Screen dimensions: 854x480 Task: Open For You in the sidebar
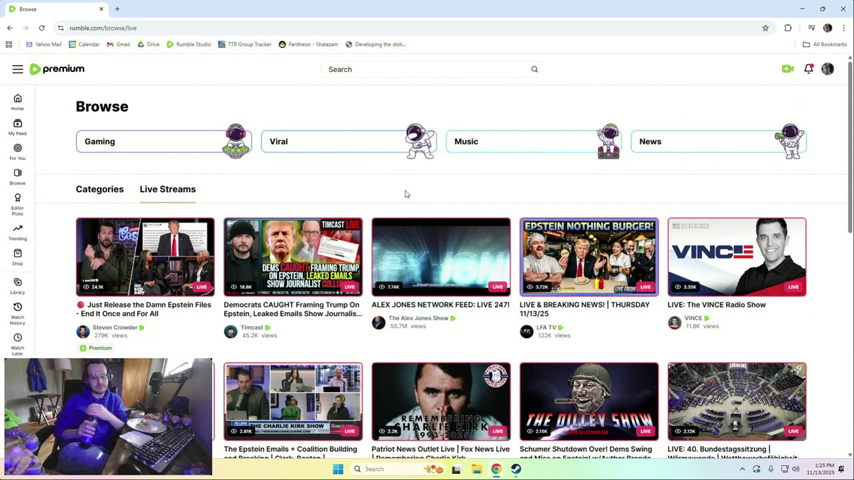[17, 152]
